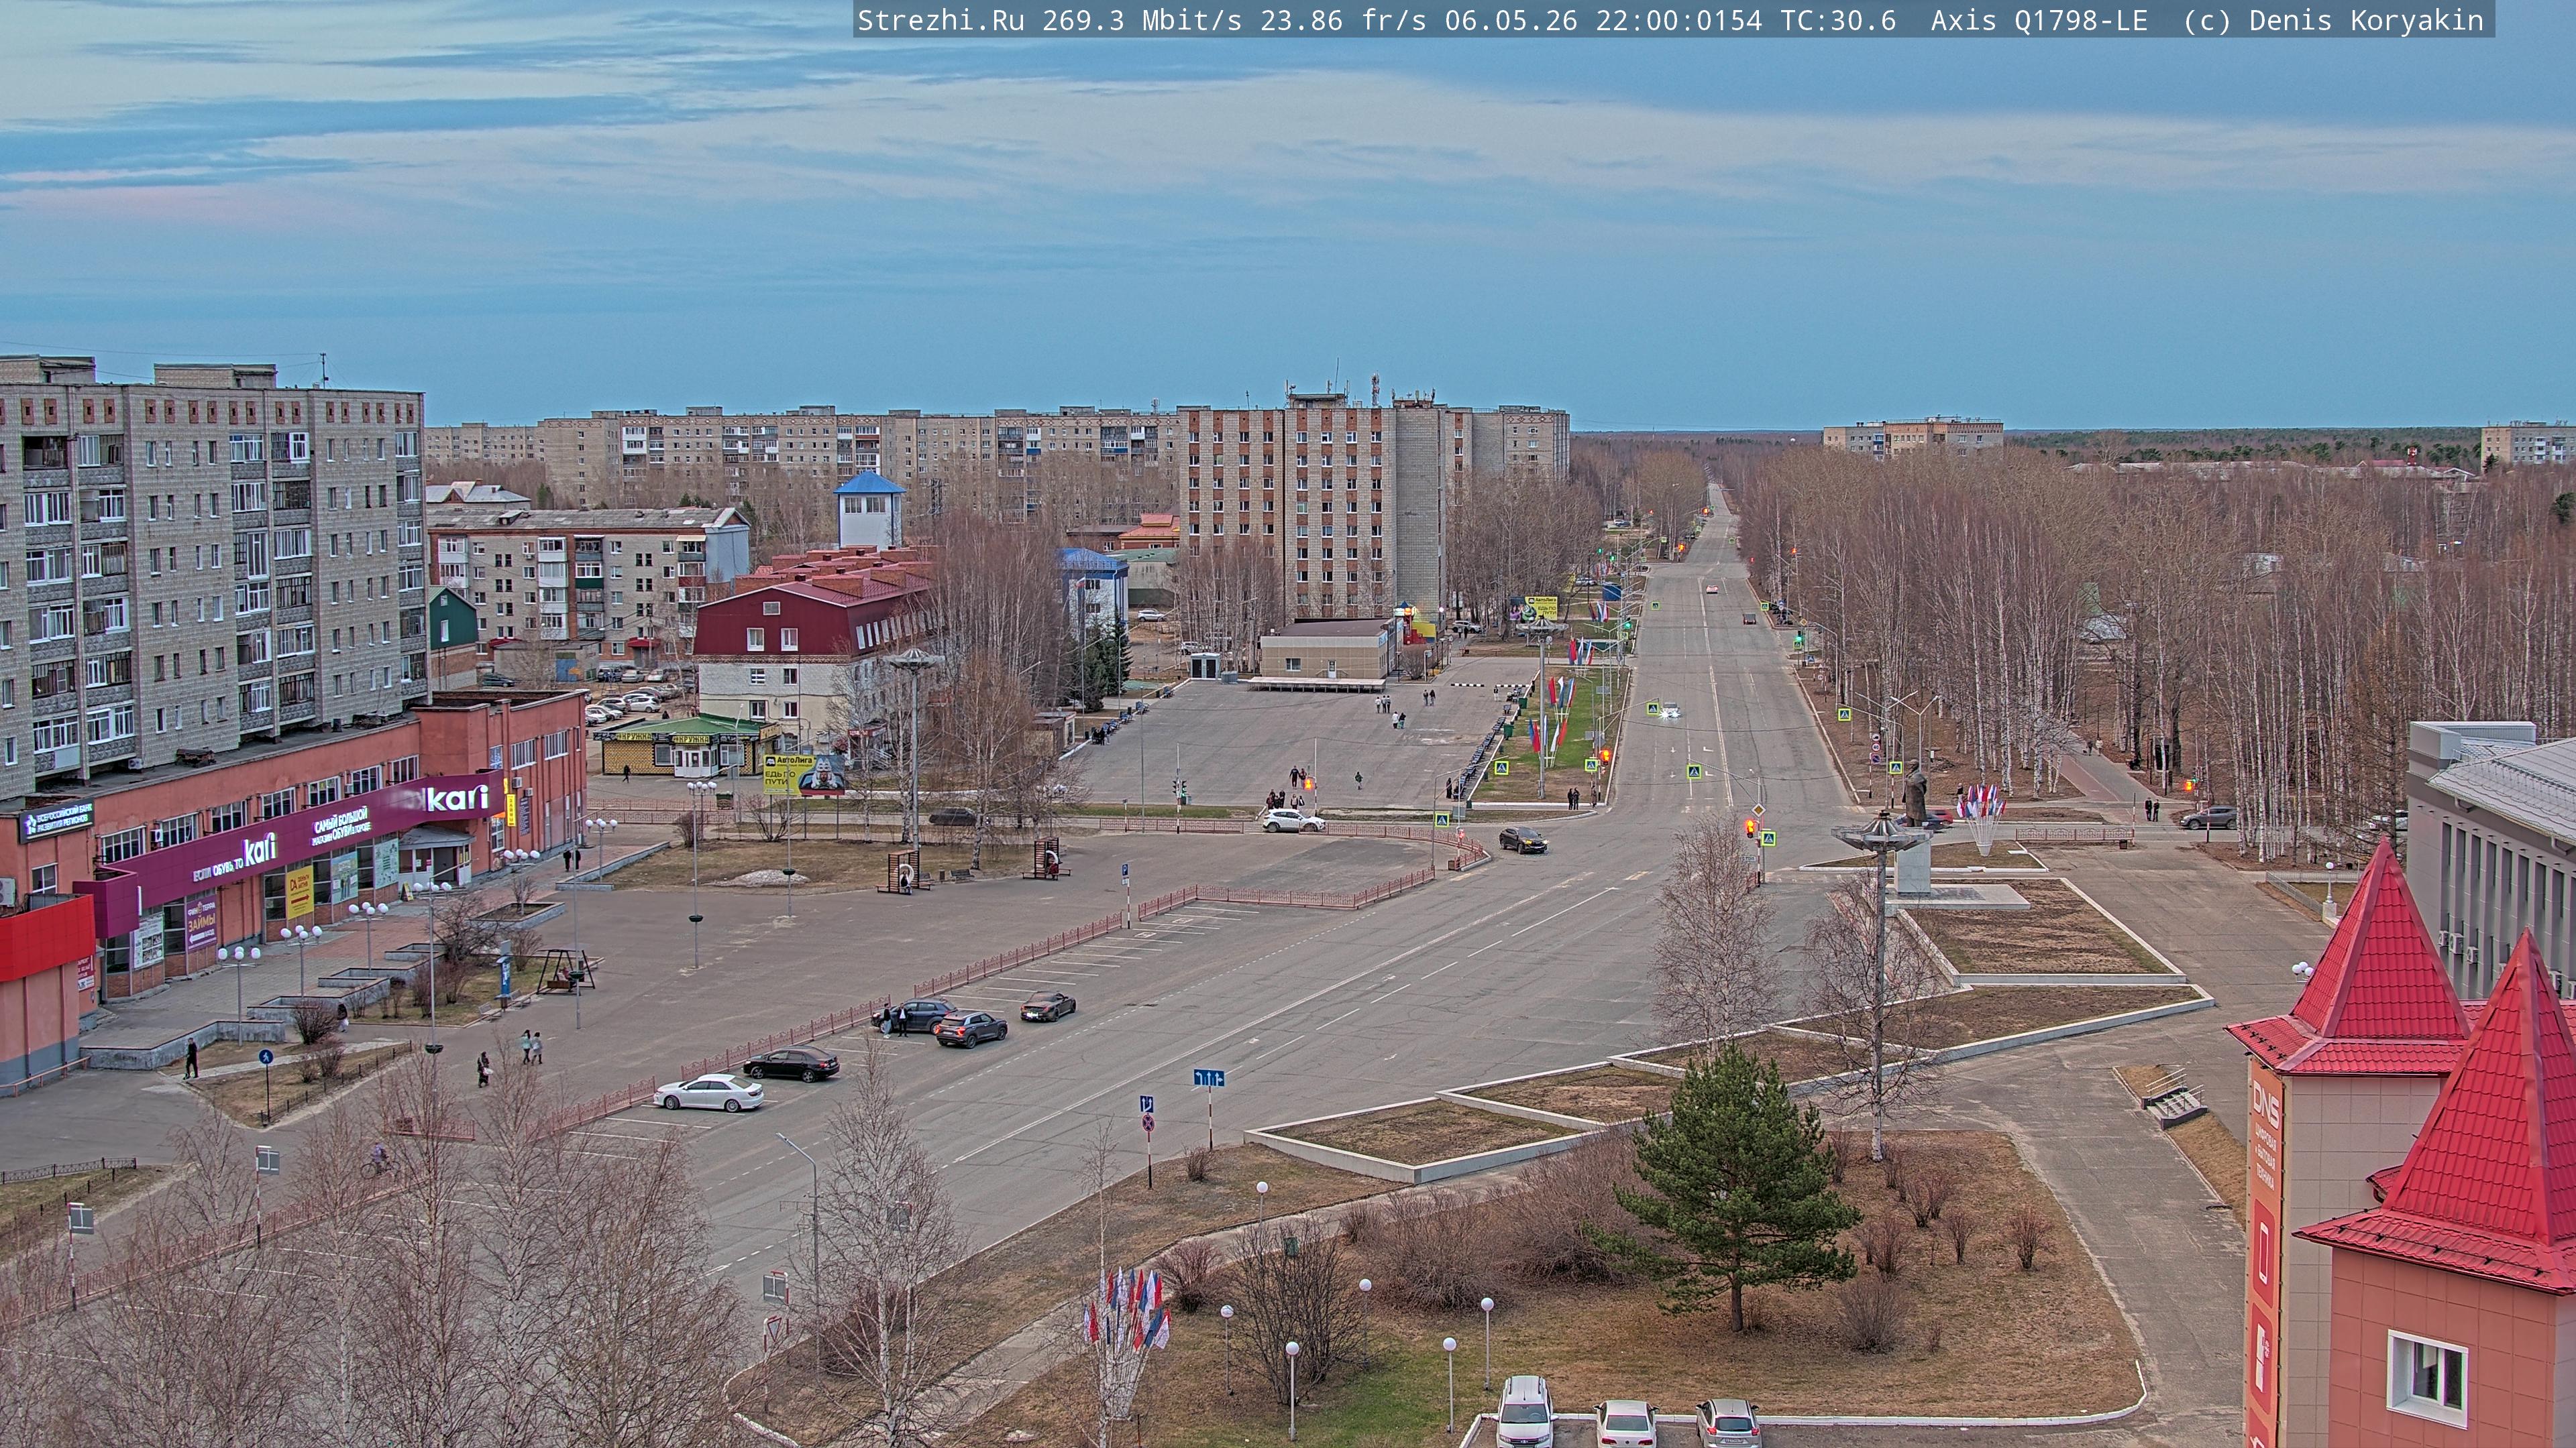Click the green pine tree in park
This screenshot has height=1448, width=2576.
click(1738, 1184)
